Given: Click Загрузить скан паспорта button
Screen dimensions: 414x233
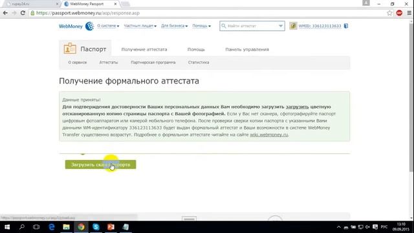Looking at the screenshot, I should point(101,164).
